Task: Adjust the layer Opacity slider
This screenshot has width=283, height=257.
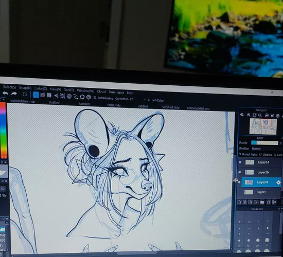Action: 264,143
